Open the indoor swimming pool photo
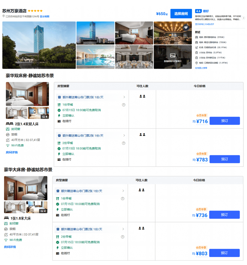 pos(95,57)
